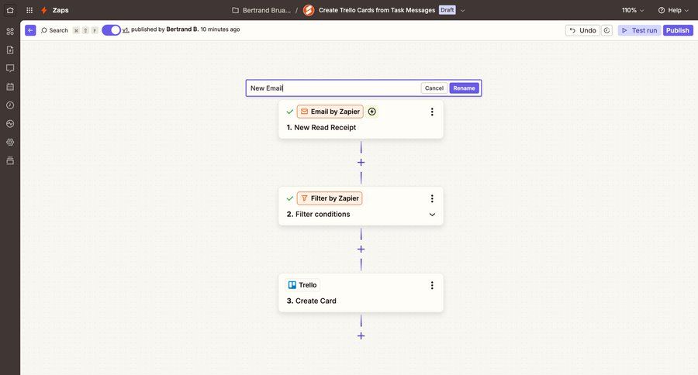Screen dimensions: 698x375
Task: Open the Bertrand Brua... folder breadcrumb
Action: [262, 10]
